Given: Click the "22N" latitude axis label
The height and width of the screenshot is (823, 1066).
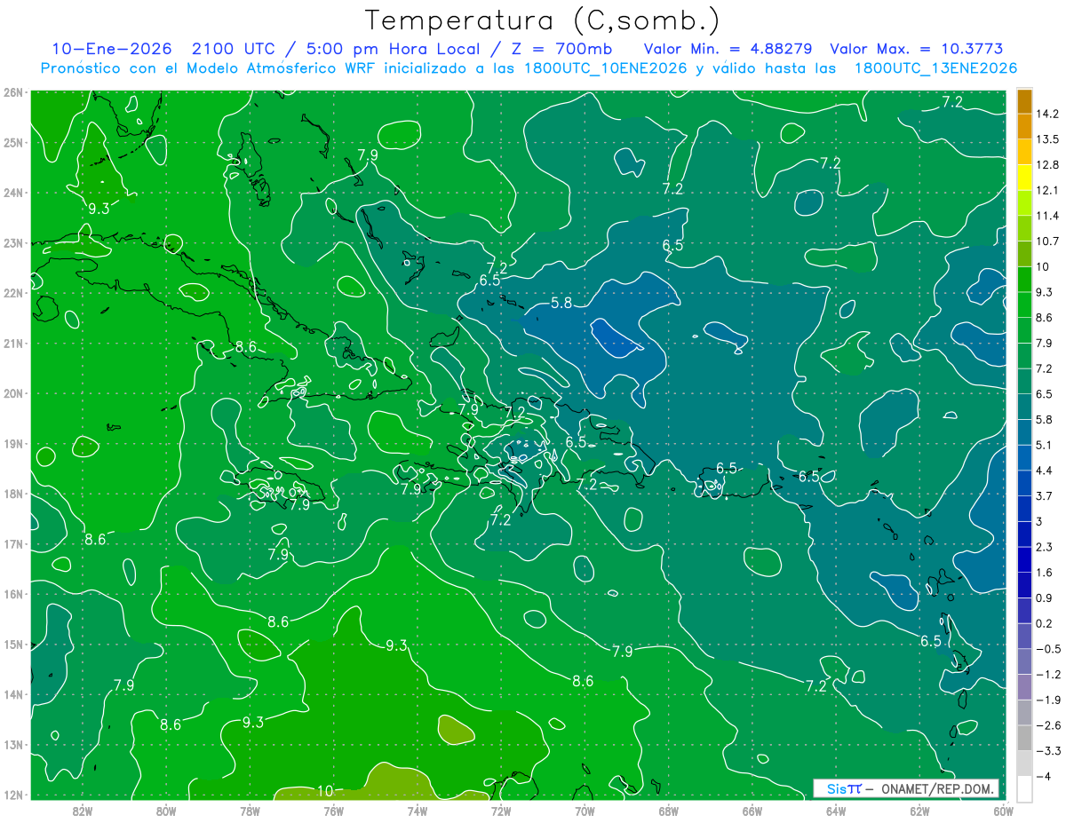Looking at the screenshot, I should [13, 293].
